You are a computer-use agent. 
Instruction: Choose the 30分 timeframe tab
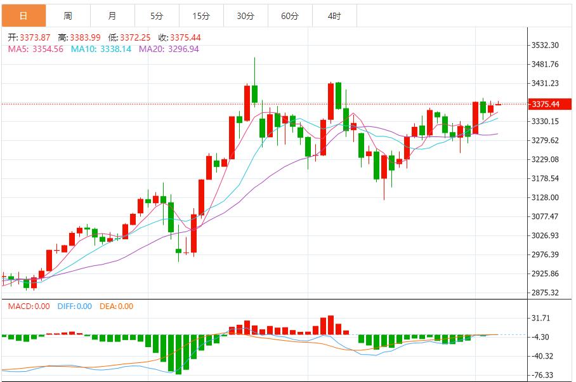point(245,16)
